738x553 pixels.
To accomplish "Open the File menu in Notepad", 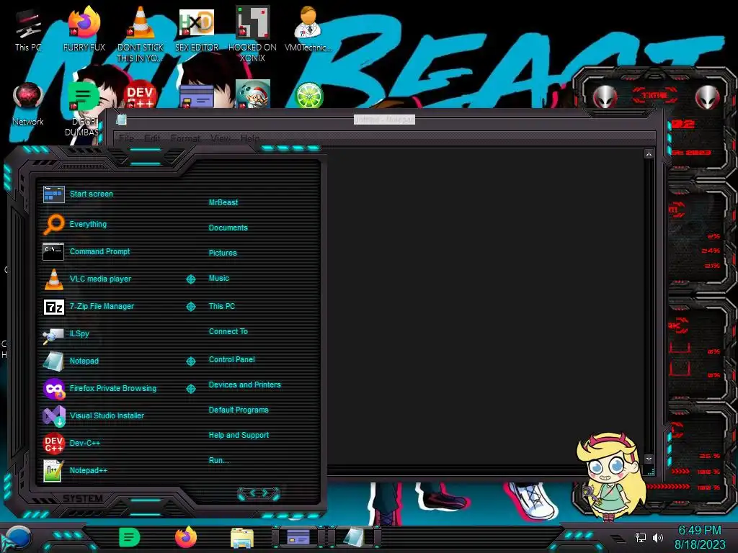I will 126,138.
